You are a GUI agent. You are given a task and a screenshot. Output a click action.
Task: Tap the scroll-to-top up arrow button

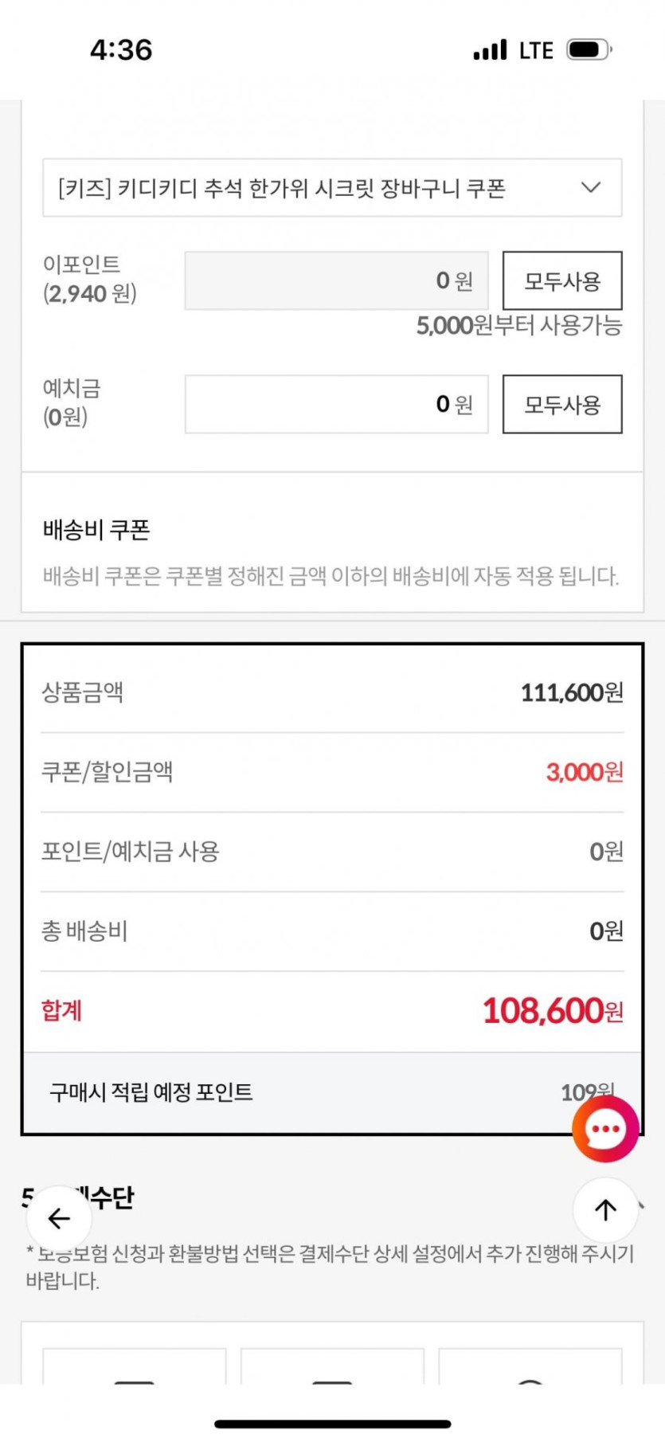point(605,1210)
